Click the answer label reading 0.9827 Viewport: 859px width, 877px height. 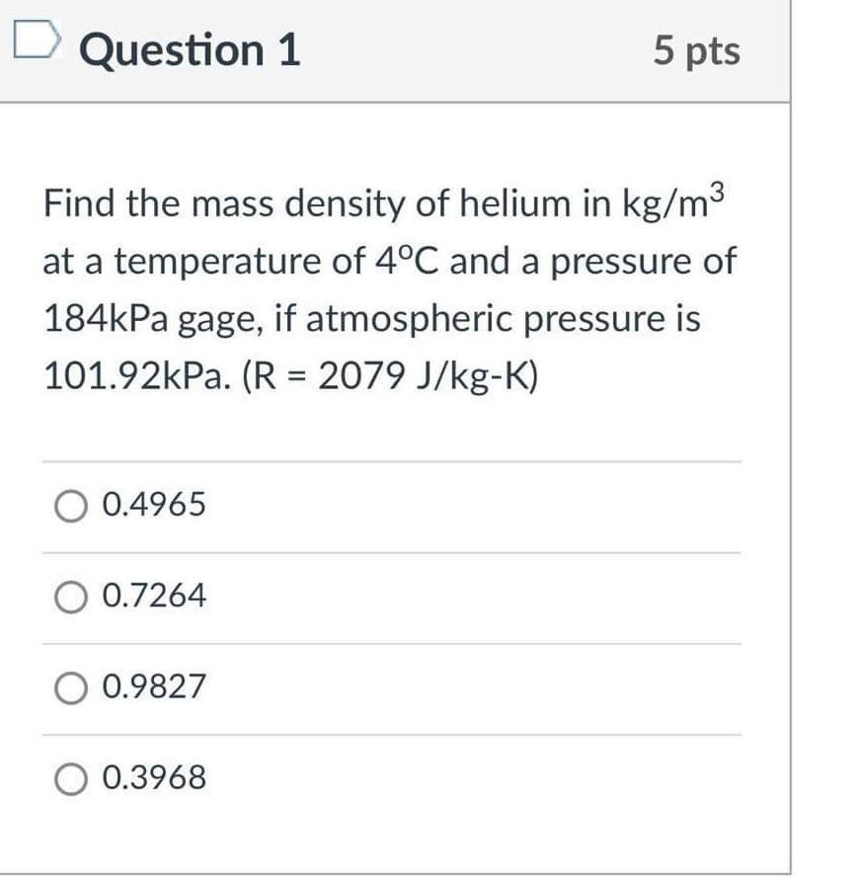coord(154,686)
